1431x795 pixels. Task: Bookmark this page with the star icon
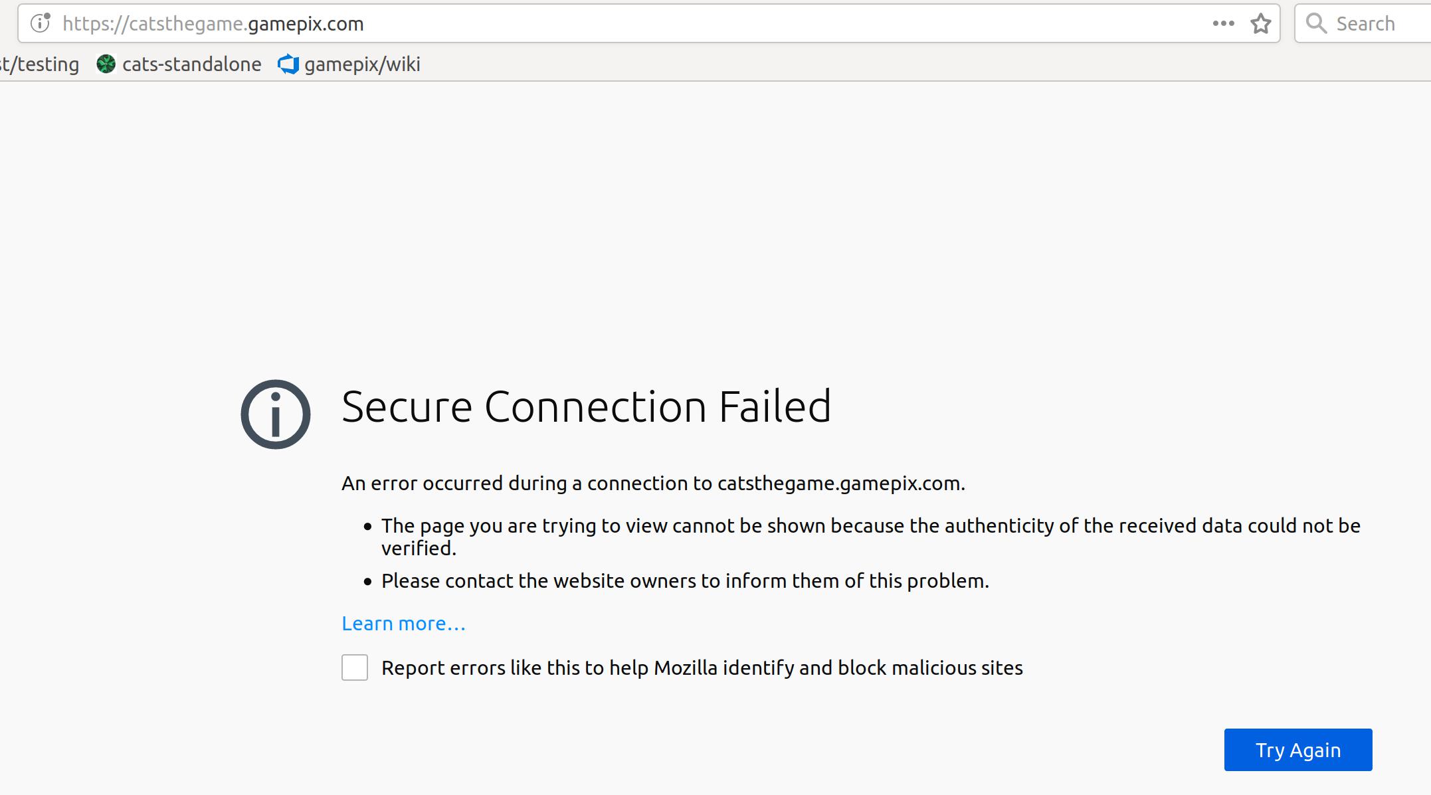pos(1260,24)
